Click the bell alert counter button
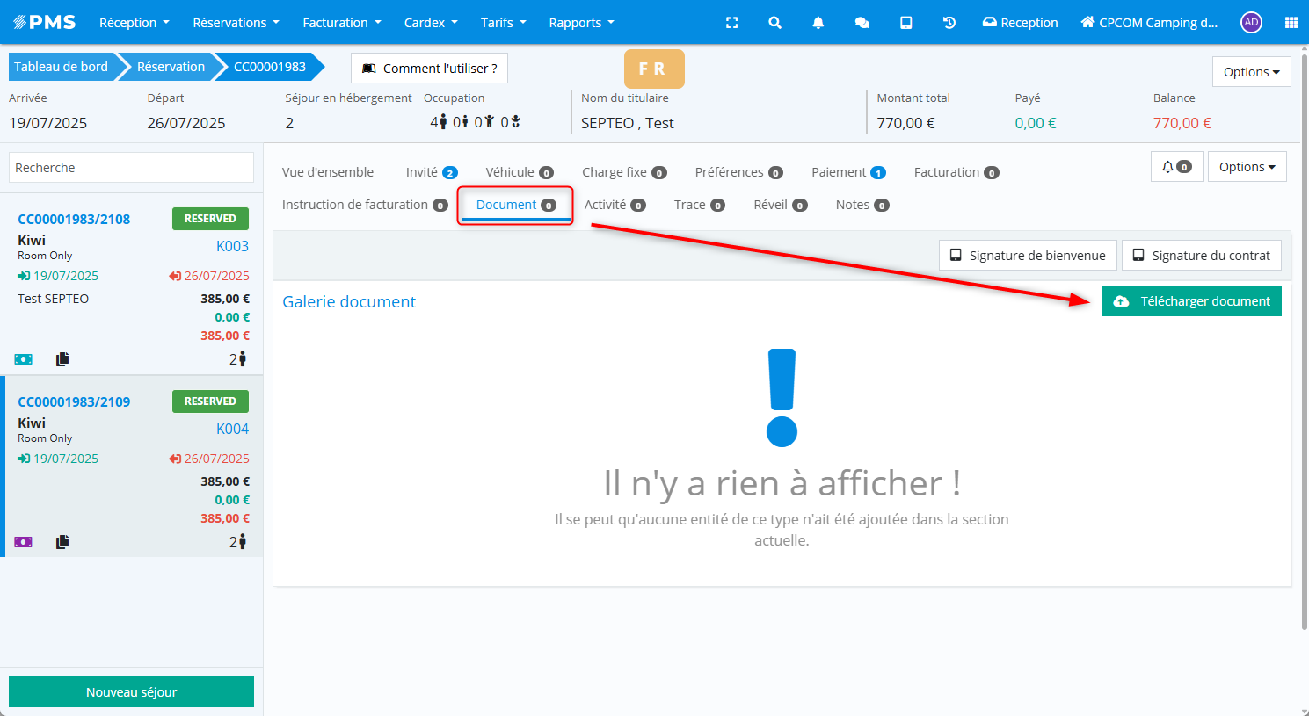Screen dimensions: 1309x716 tap(1176, 167)
